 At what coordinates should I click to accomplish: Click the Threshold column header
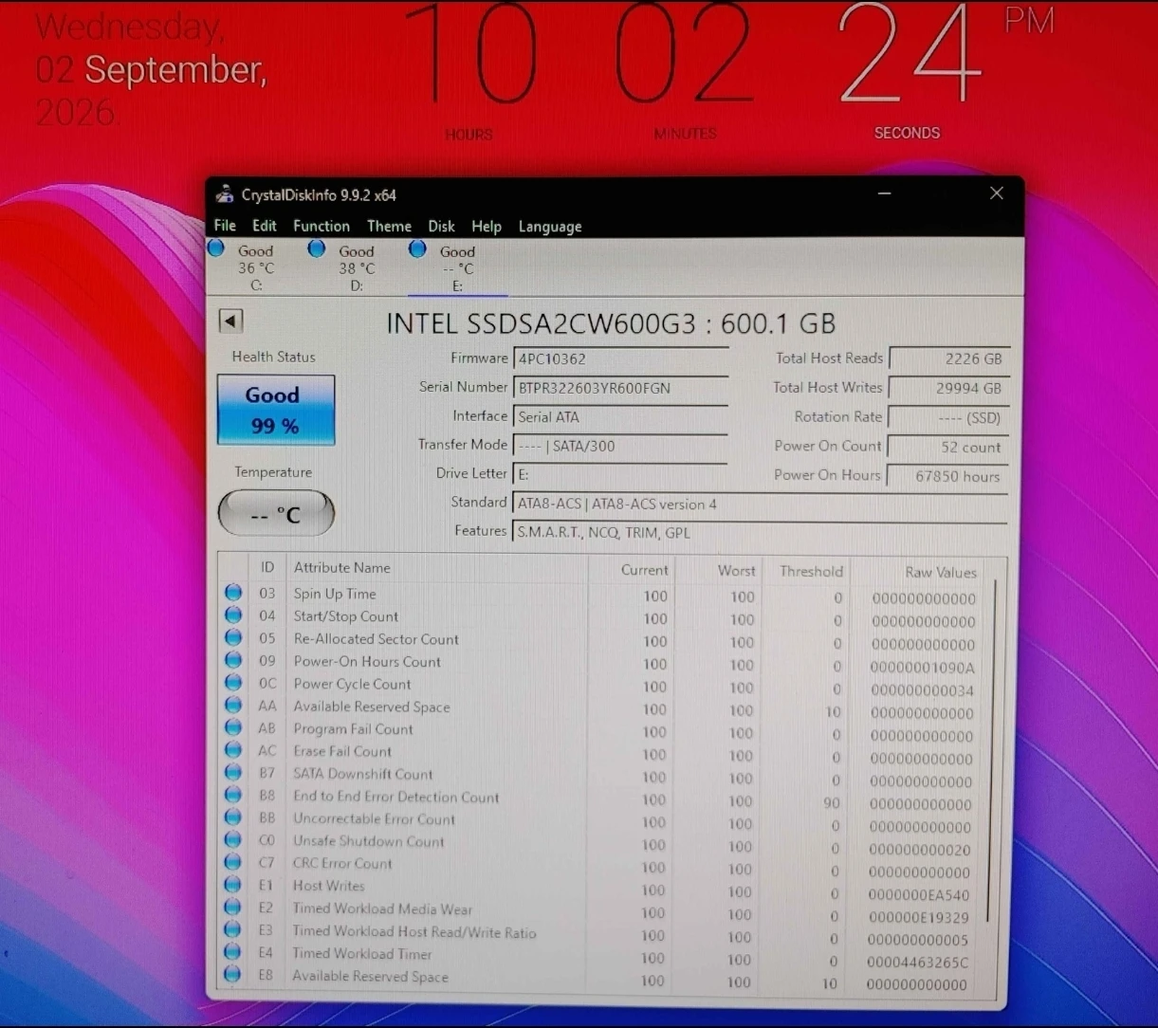806,572
